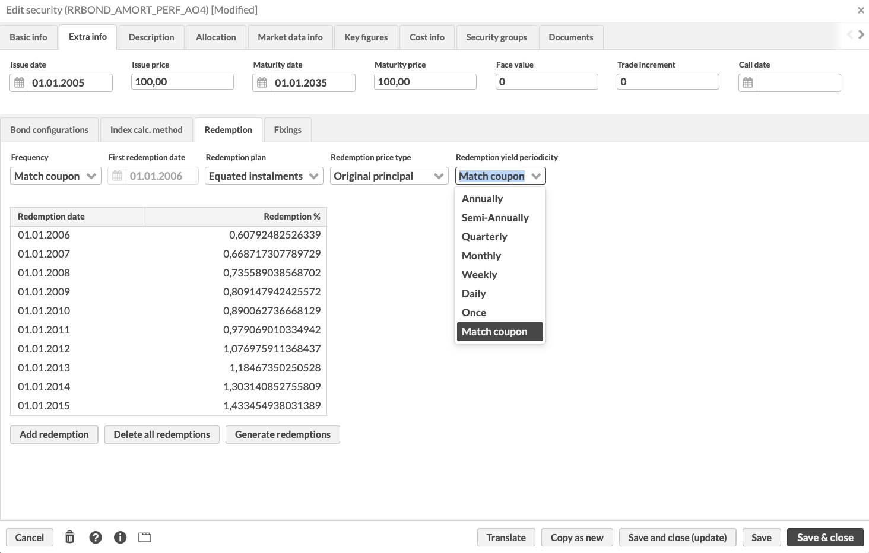Focus the Issue price field
Image resolution: width=869 pixels, height=553 pixels.
click(x=182, y=82)
